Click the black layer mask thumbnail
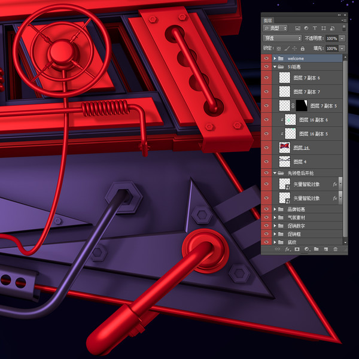 pos(302,106)
